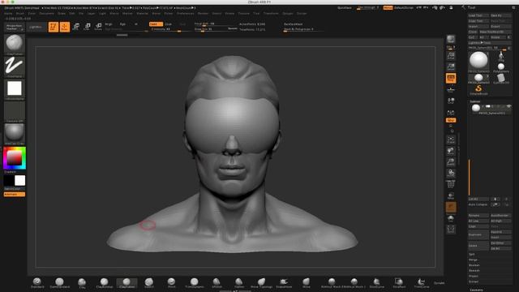Open the current brush thumbnail selector
The width and height of the screenshot is (519, 292).
tap(15, 45)
